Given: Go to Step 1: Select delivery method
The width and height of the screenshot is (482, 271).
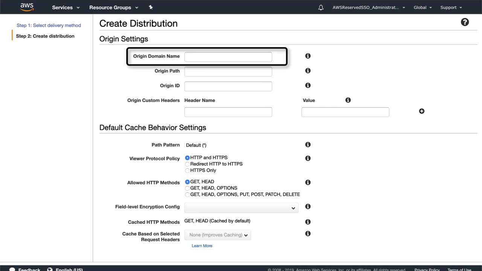Looking at the screenshot, I should [x=49, y=25].
